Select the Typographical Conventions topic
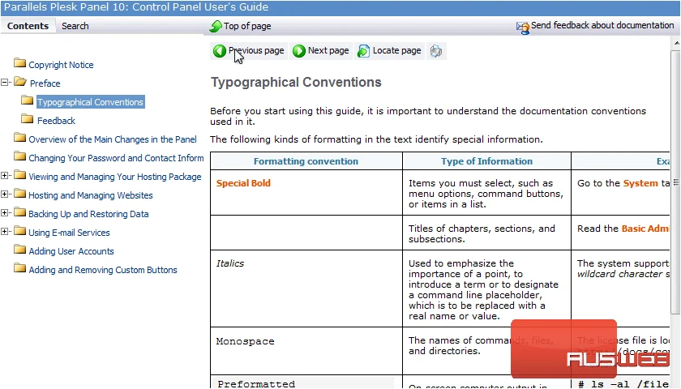Image resolution: width=681 pixels, height=389 pixels. click(x=90, y=102)
